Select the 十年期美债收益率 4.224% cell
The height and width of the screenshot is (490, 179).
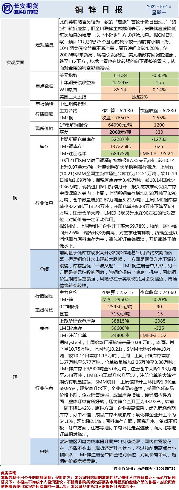(120, 82)
